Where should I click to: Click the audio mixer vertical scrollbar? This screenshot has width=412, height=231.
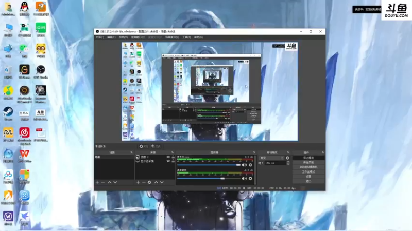(x=255, y=170)
